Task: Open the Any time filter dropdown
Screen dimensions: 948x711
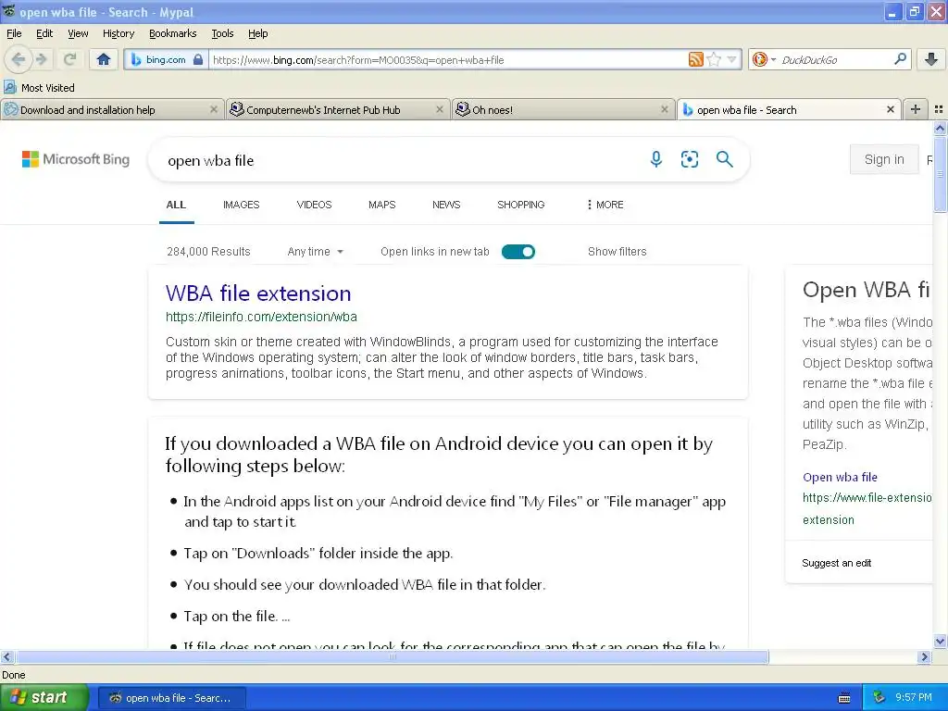Action: (x=315, y=252)
